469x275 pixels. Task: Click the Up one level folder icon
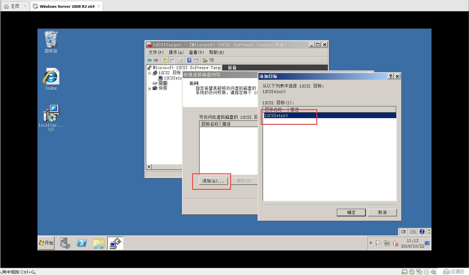pyautogui.click(x=165, y=60)
